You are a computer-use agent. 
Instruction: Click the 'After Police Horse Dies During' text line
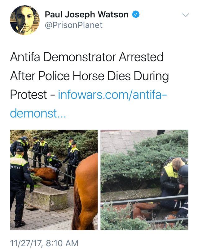(x=90, y=76)
